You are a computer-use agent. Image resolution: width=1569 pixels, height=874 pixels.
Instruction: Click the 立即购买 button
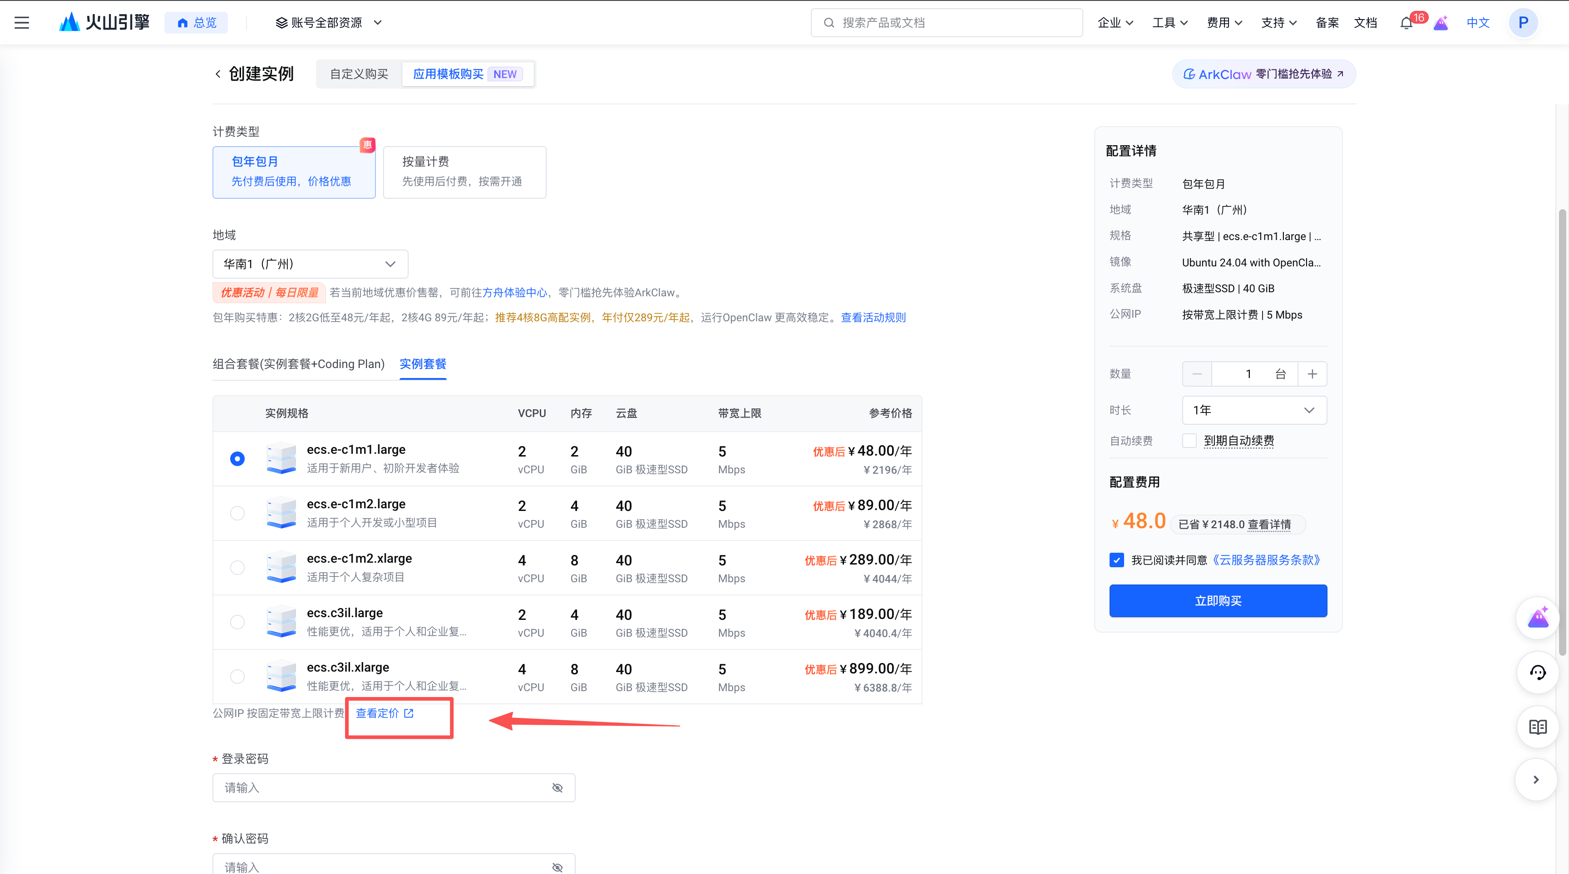point(1218,601)
